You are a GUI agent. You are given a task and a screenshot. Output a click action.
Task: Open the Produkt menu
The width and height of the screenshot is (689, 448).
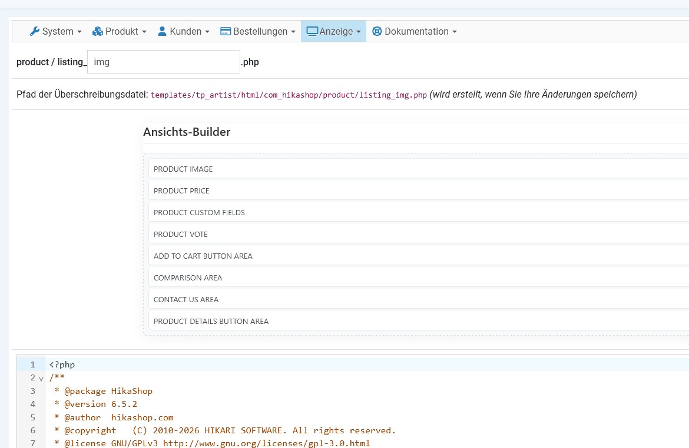119,31
